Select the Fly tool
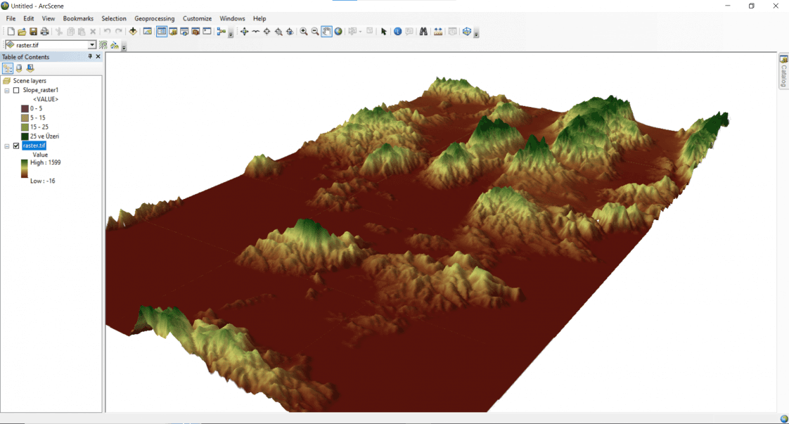The image size is (789, 424). click(x=256, y=32)
